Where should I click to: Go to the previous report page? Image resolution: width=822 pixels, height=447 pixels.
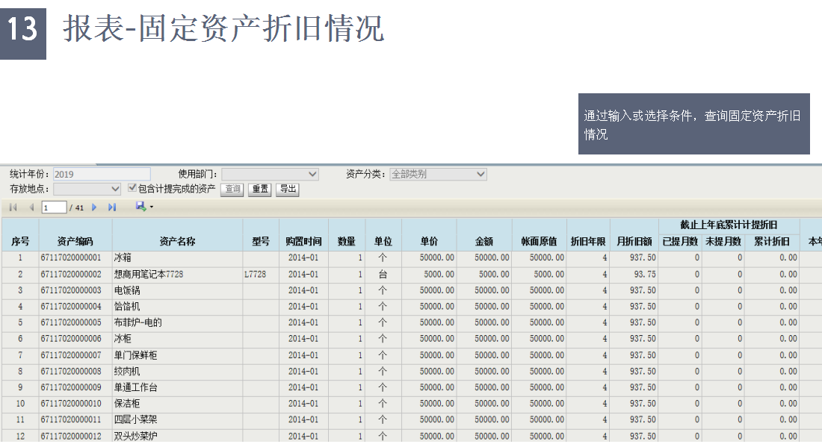point(31,207)
